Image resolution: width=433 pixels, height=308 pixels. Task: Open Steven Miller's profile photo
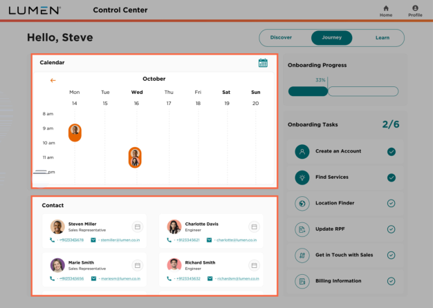point(57,227)
